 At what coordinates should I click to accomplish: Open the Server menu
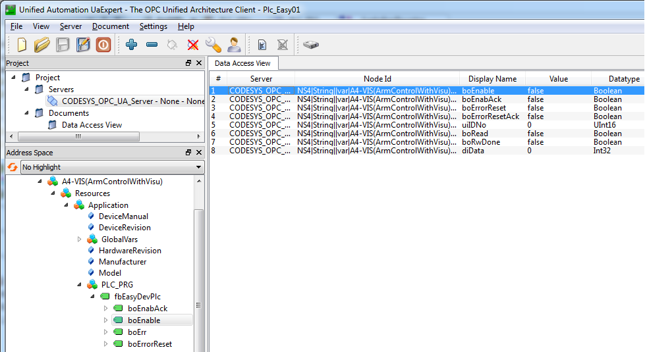[x=70, y=26]
